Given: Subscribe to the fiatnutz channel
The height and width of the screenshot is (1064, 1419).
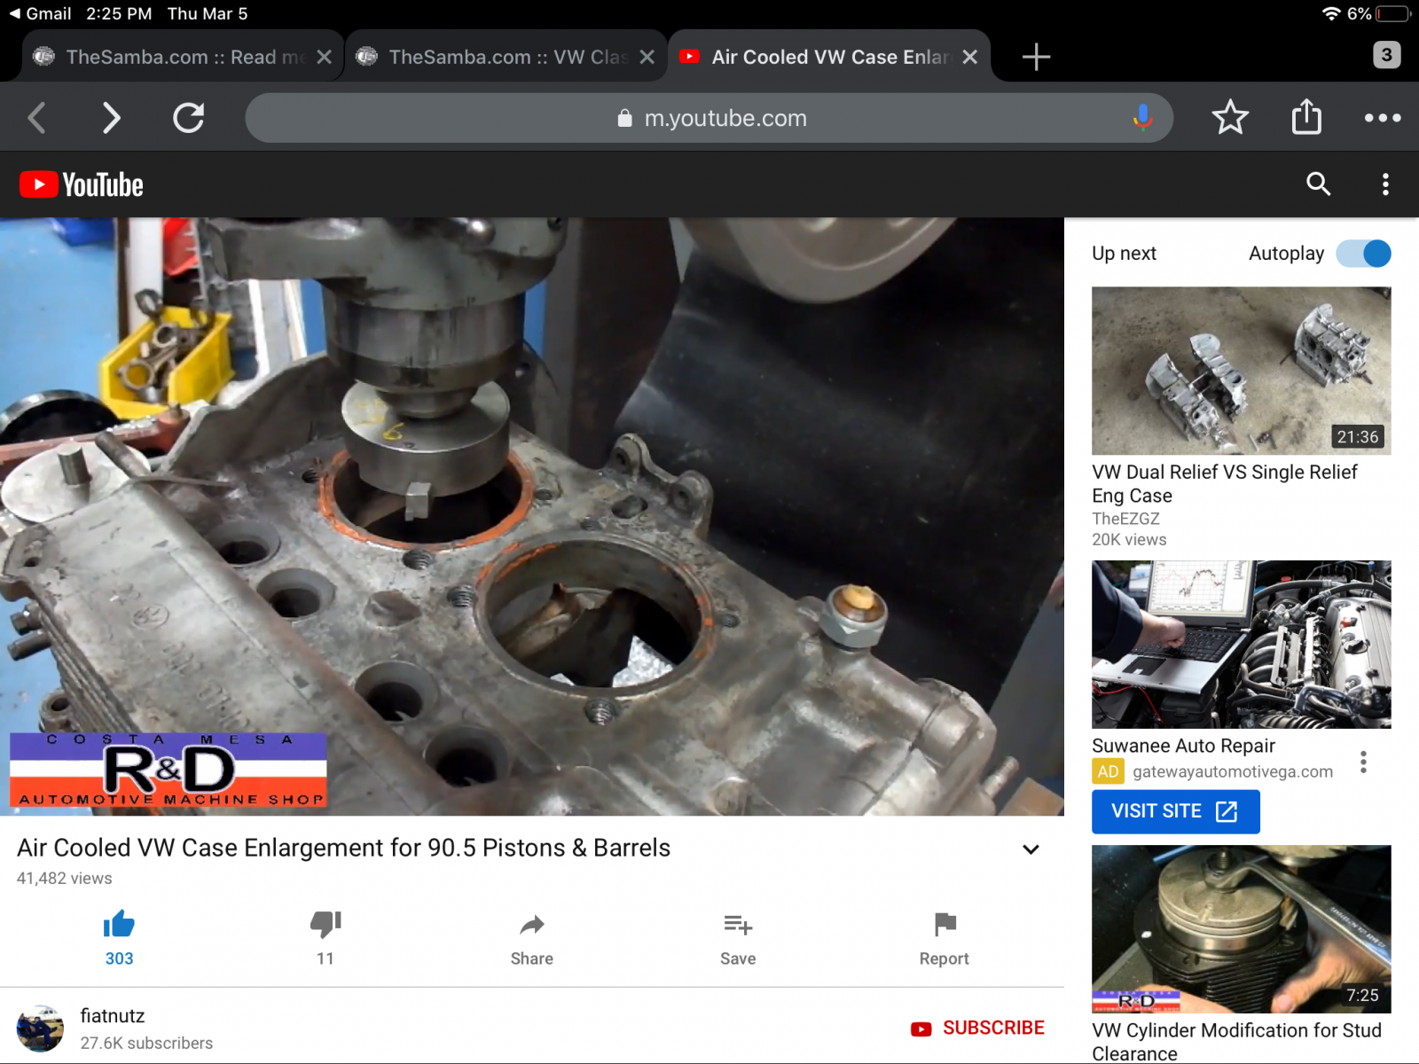Looking at the screenshot, I should [x=977, y=1028].
